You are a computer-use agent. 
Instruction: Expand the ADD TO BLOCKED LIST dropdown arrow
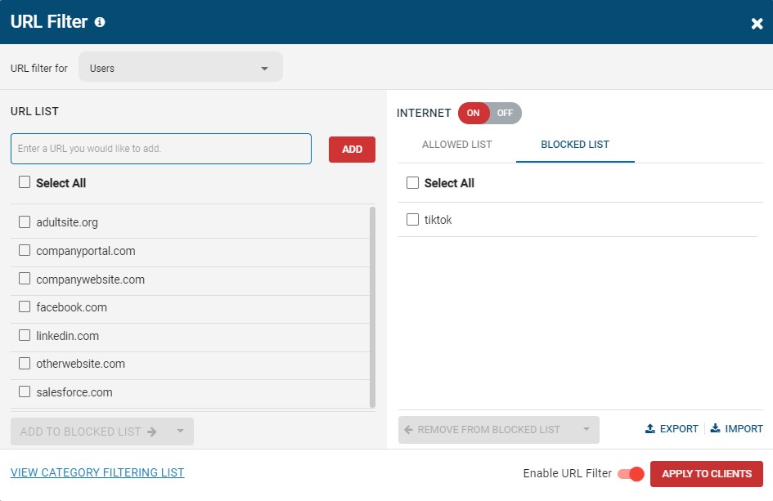181,431
